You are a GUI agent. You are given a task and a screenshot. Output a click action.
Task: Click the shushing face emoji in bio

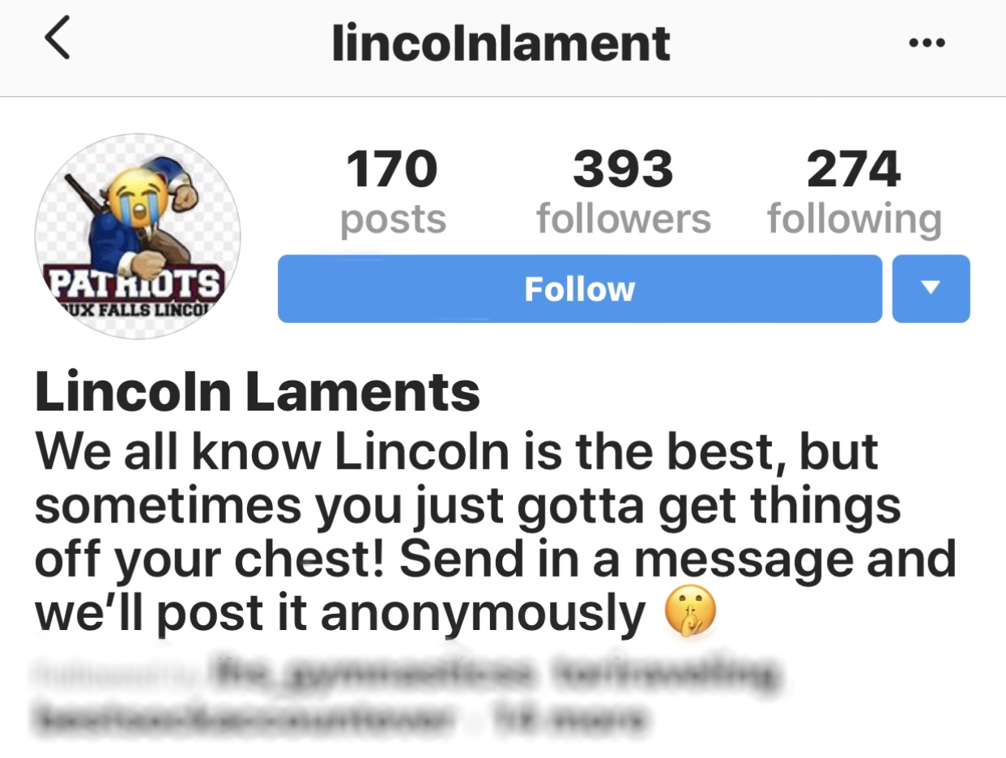coord(689,613)
